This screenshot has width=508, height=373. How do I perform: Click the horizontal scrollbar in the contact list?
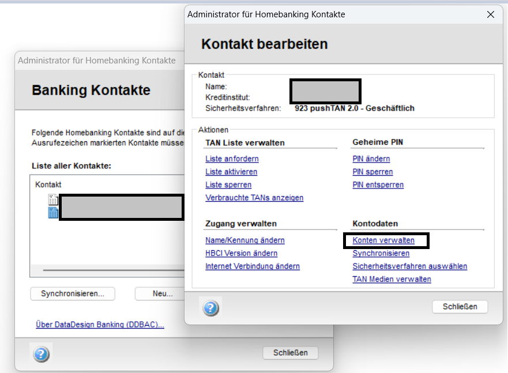(114, 270)
